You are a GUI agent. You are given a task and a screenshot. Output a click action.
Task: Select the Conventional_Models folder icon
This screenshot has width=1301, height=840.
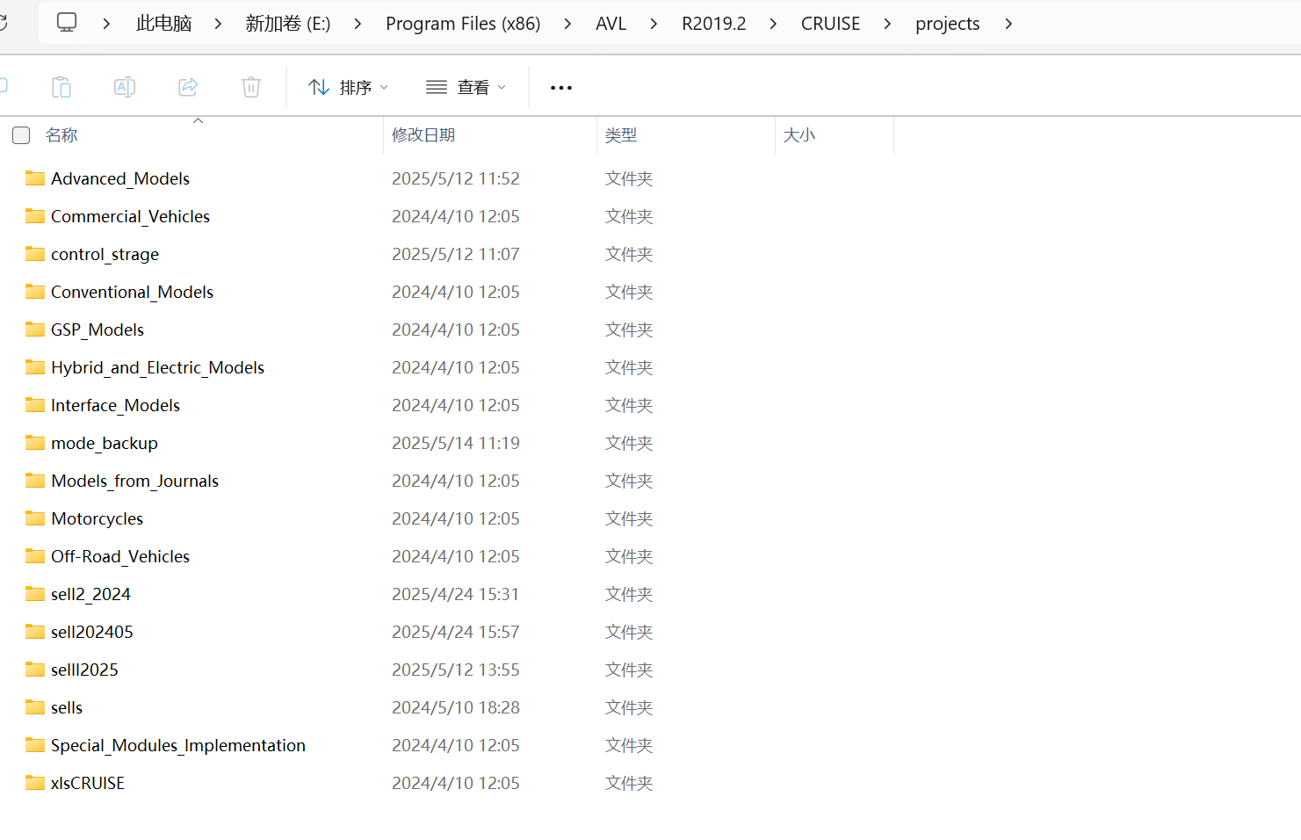pyautogui.click(x=35, y=292)
